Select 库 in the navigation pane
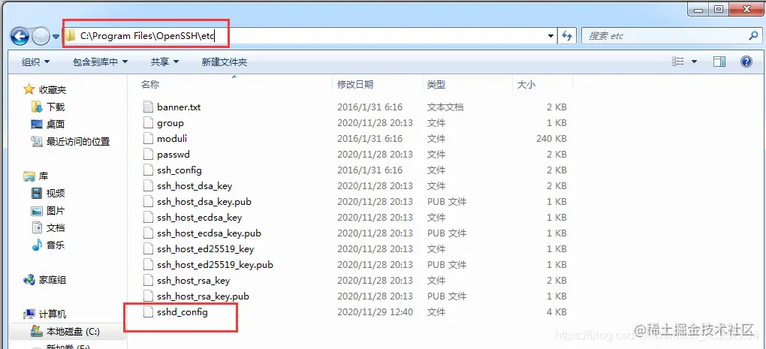The height and width of the screenshot is (349, 766). 44,176
